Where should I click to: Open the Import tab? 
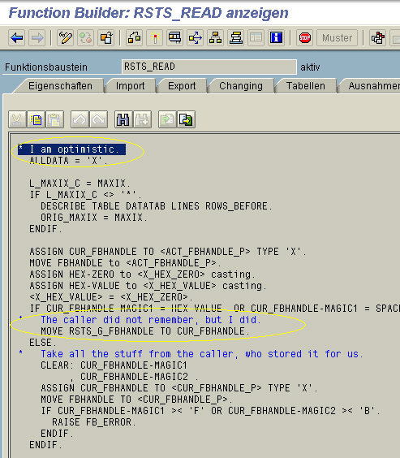coord(130,86)
